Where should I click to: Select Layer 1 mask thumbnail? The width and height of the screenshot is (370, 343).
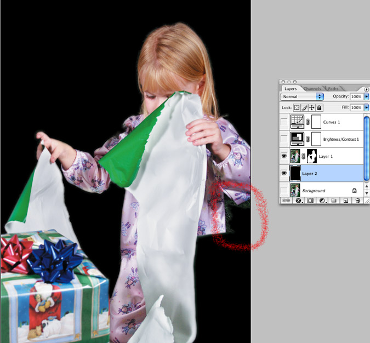pyautogui.click(x=312, y=156)
